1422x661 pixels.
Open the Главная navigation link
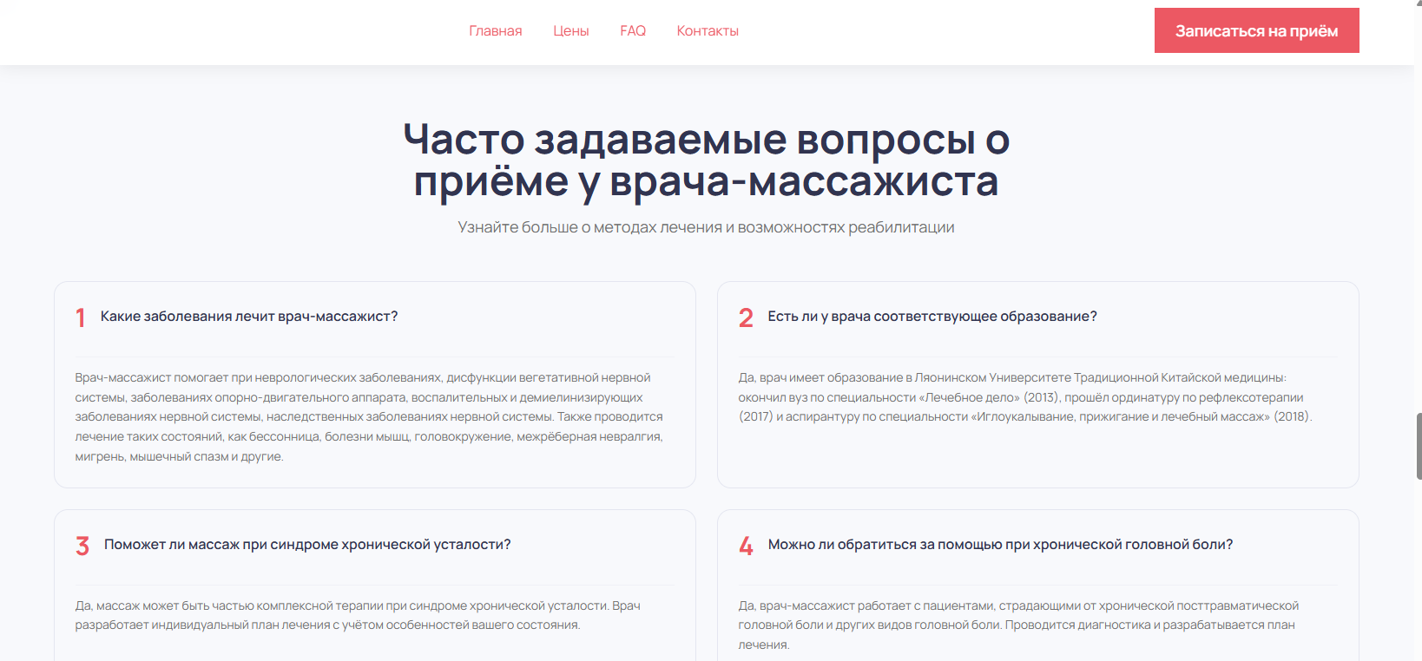coord(495,31)
